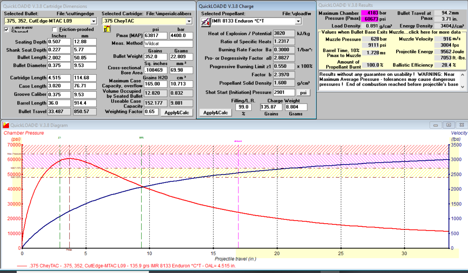Image resolution: width=468 pixels, height=273 pixels.
Task: Click the psi unit button for Shot Start Pressure
Action: click(x=303, y=92)
